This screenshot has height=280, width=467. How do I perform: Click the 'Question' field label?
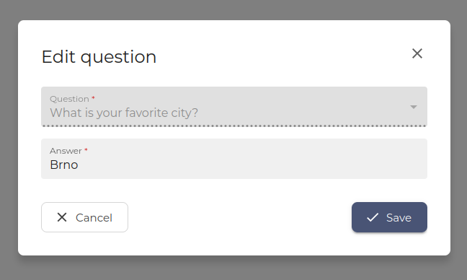69,99
